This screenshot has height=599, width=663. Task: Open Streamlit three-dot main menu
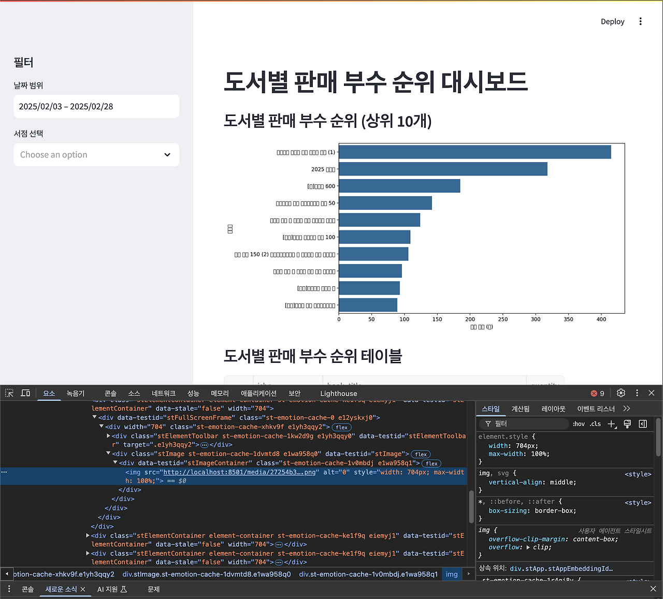coord(640,21)
